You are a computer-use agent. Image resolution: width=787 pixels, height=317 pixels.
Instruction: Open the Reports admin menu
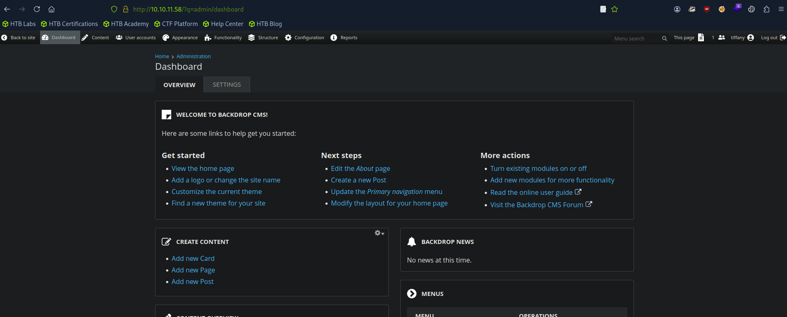[x=344, y=38]
